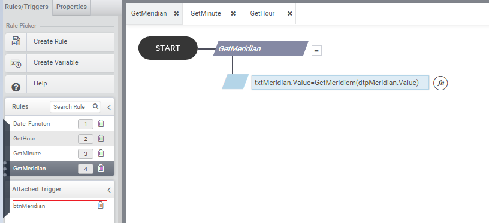This screenshot has width=489, height=223.
Task: Close the GetMeridian tab
Action: (x=176, y=13)
